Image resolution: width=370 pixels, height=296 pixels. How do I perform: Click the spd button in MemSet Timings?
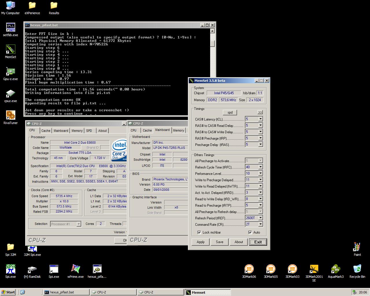(230, 112)
